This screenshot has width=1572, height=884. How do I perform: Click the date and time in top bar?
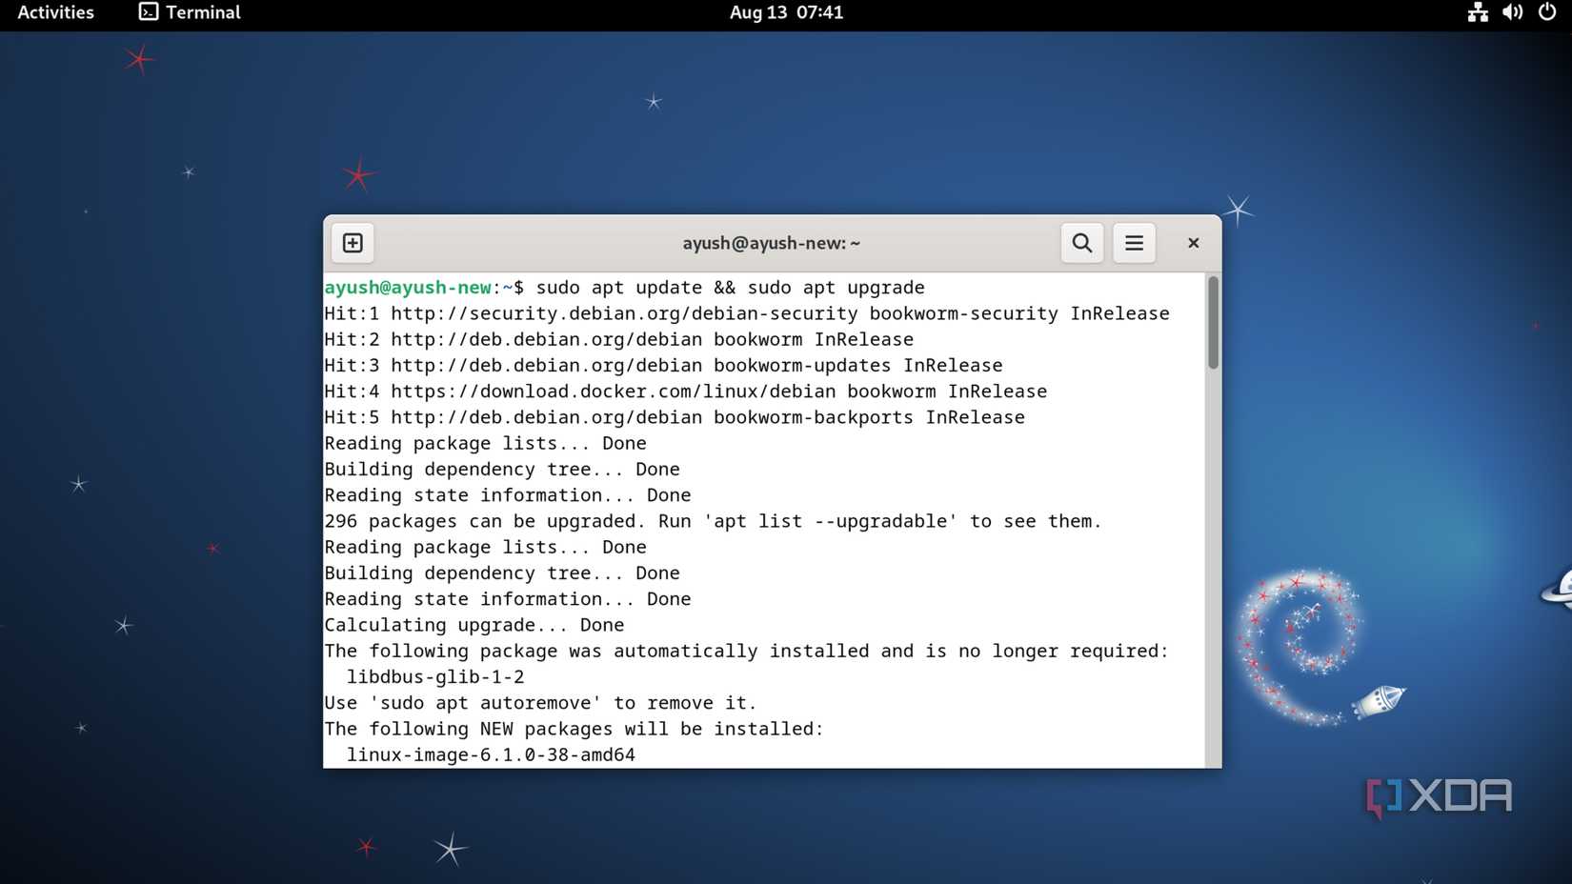click(786, 12)
